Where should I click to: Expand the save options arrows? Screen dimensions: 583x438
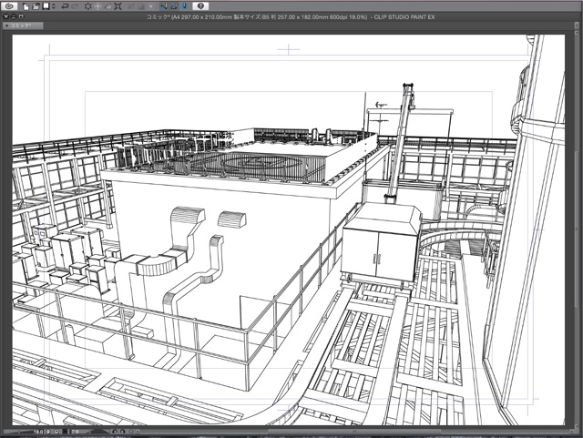[54, 6]
